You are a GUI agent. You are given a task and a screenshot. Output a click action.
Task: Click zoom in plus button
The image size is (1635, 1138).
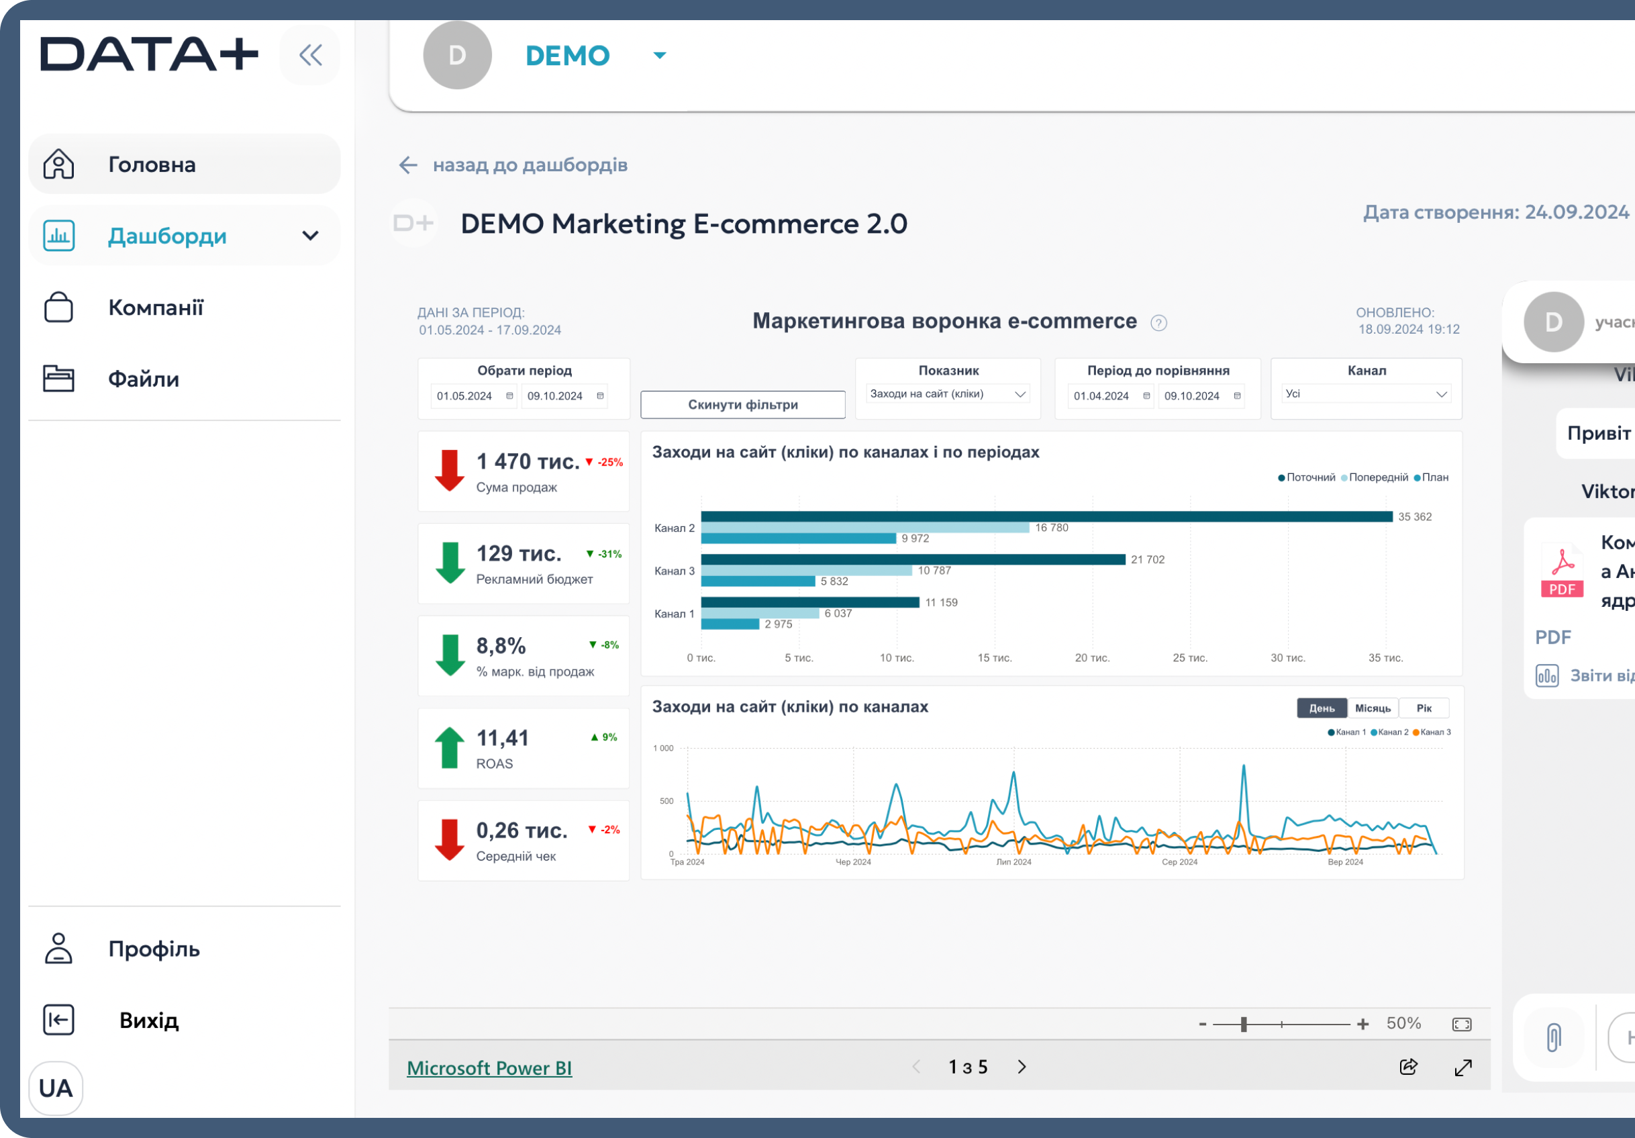tap(1362, 1024)
